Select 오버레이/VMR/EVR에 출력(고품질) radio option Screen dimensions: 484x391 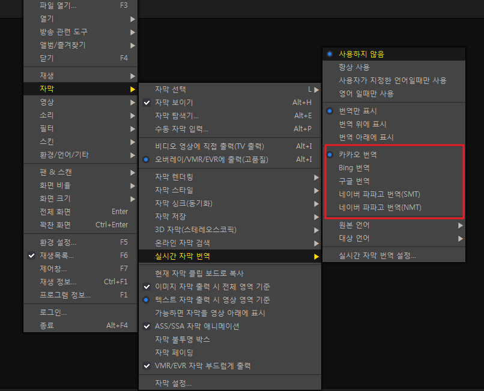point(230,160)
